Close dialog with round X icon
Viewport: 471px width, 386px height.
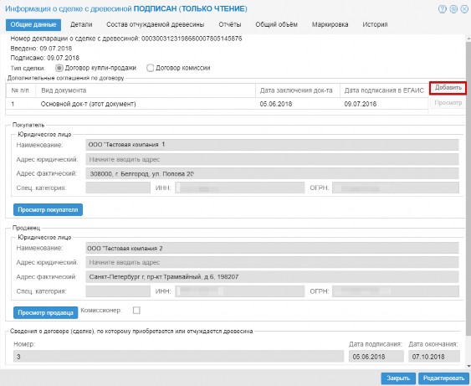(464, 9)
